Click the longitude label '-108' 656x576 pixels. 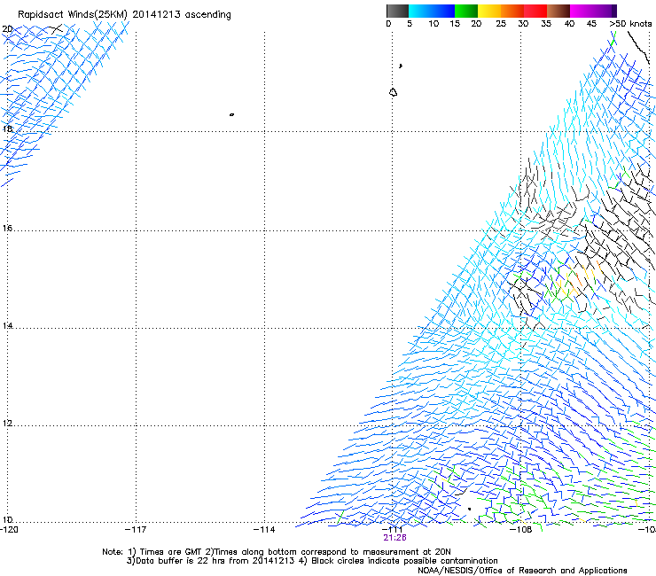coord(521,530)
